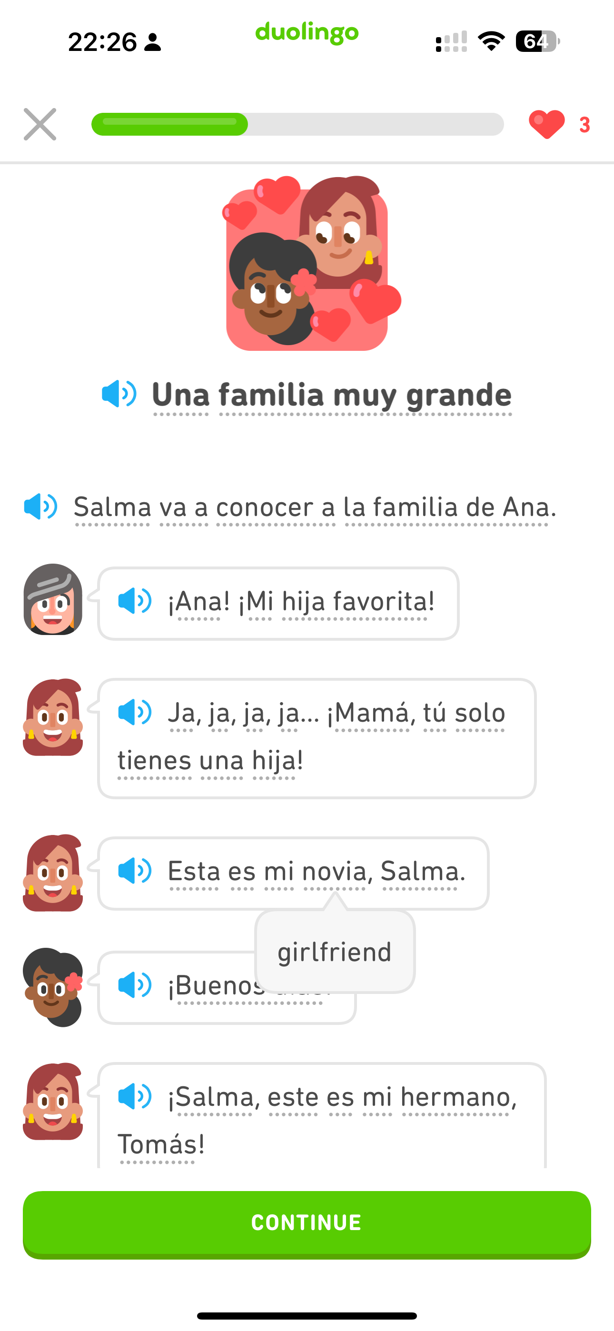This screenshot has height=1331, width=614.
Task: Tap the lesson progress bar
Action: (x=297, y=125)
